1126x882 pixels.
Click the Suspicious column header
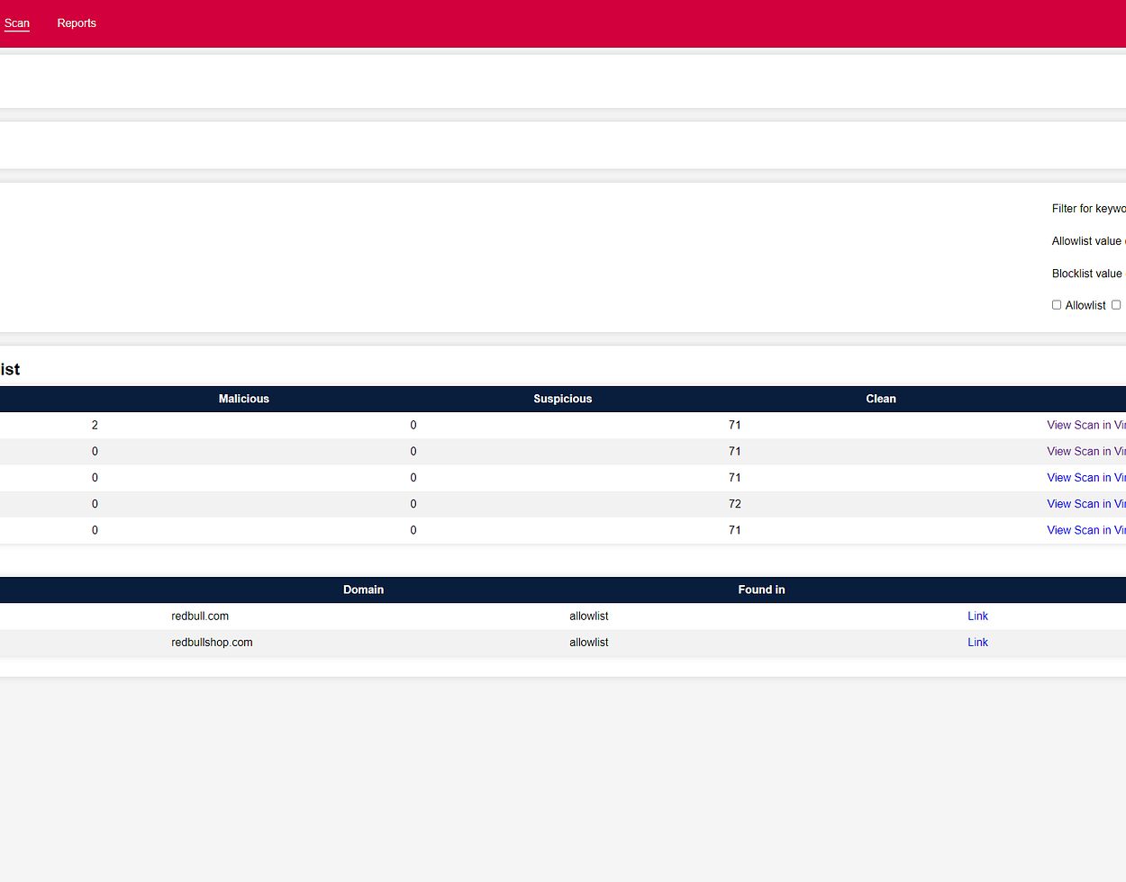click(562, 399)
